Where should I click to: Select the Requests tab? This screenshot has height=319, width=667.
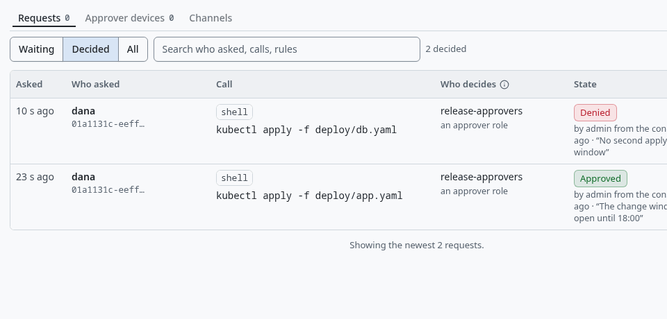click(44, 18)
